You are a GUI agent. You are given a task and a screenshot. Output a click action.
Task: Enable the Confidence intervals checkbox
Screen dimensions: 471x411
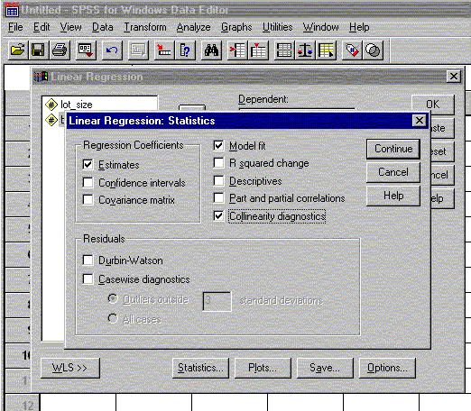(x=88, y=182)
